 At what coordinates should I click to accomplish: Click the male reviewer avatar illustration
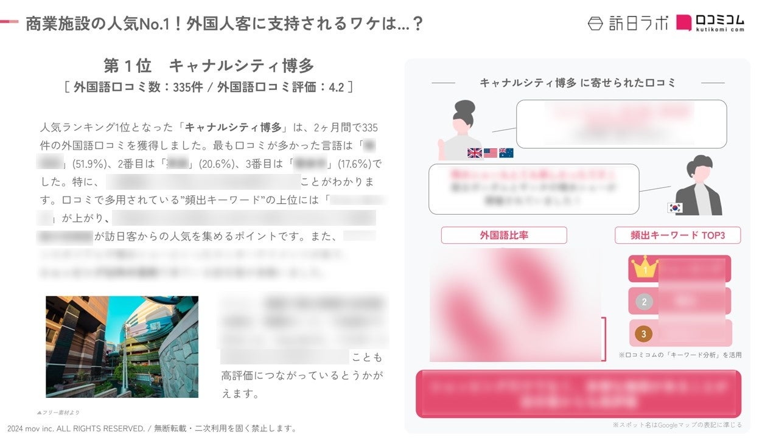tap(696, 185)
